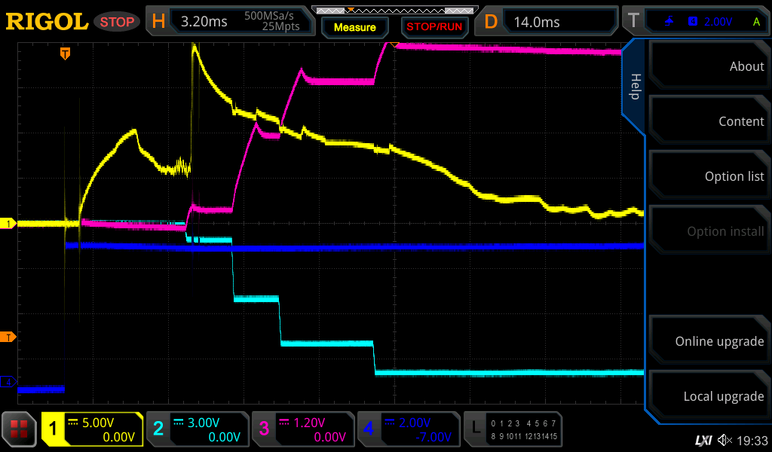Click the orange trigger level marker on the left edge
Image resolution: width=772 pixels, height=452 pixels.
[x=9, y=336]
